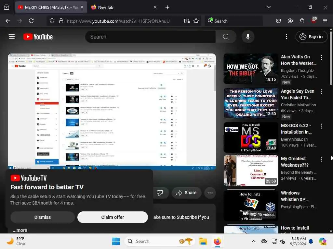Play MS-DOS 6.22 installation thumbnail
The image size is (333, 249).
click(x=251, y=137)
